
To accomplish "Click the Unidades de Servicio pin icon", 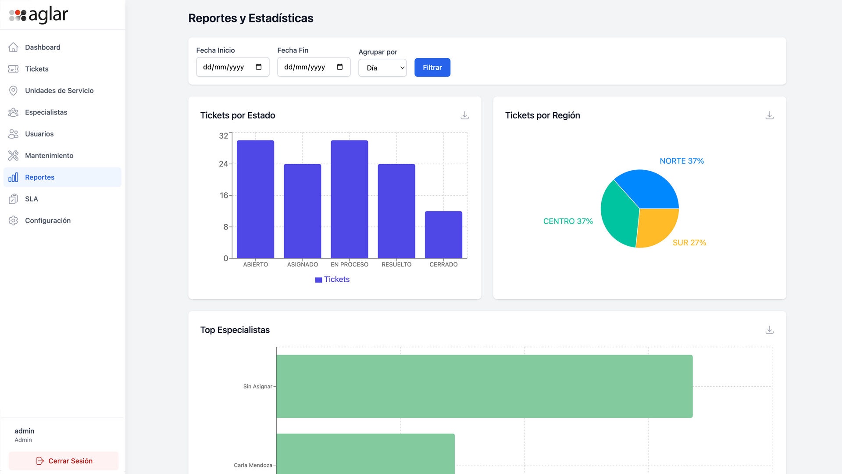I will pyautogui.click(x=14, y=90).
